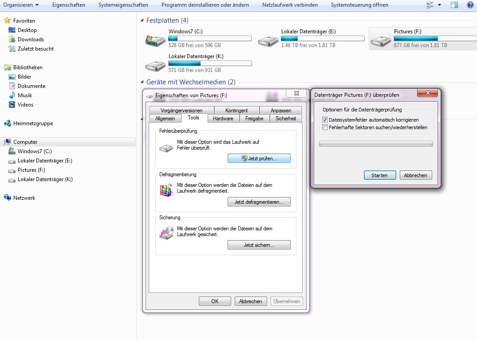Toggle the preview pane icon
Screen dimensions: 477x340
pyautogui.click(x=454, y=5)
